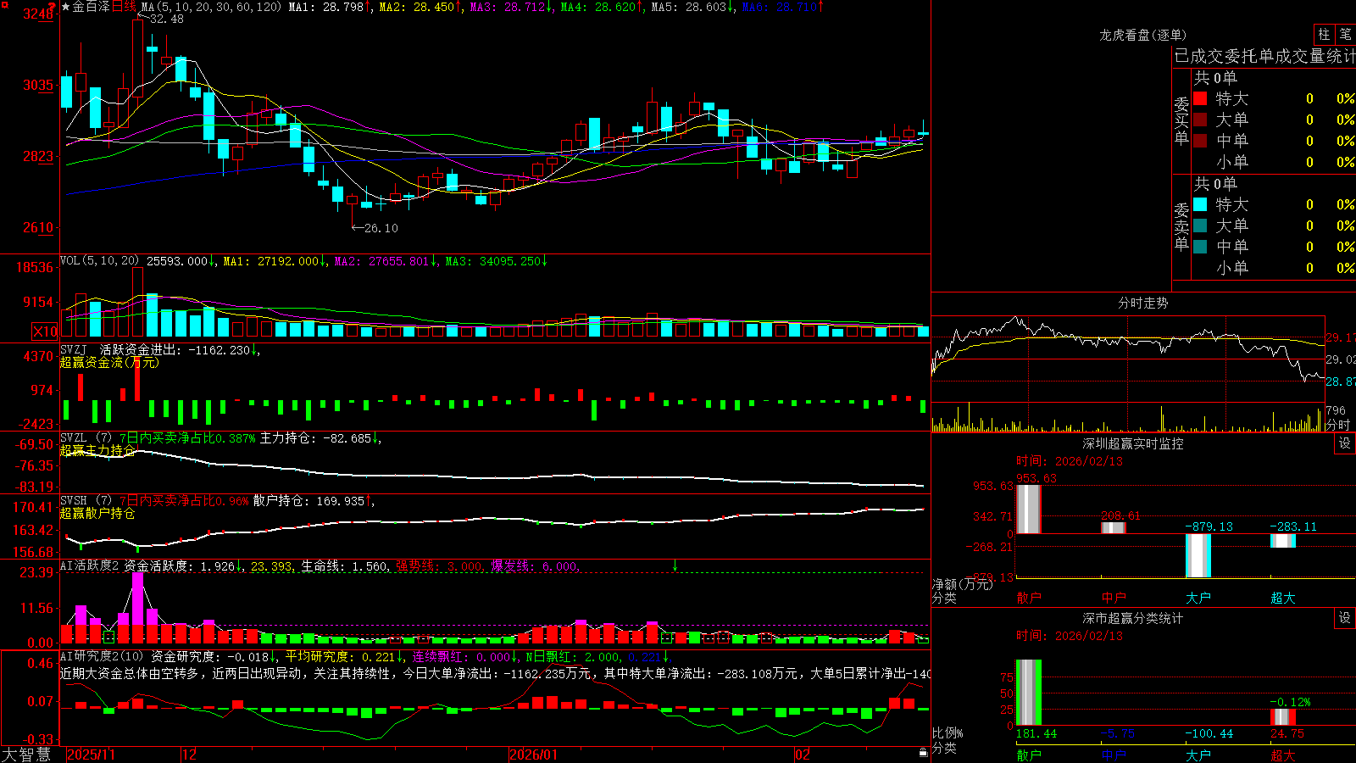The width and height of the screenshot is (1356, 763).
Task: Click the teal 中单 sell-order swatch
Action: pos(1200,247)
